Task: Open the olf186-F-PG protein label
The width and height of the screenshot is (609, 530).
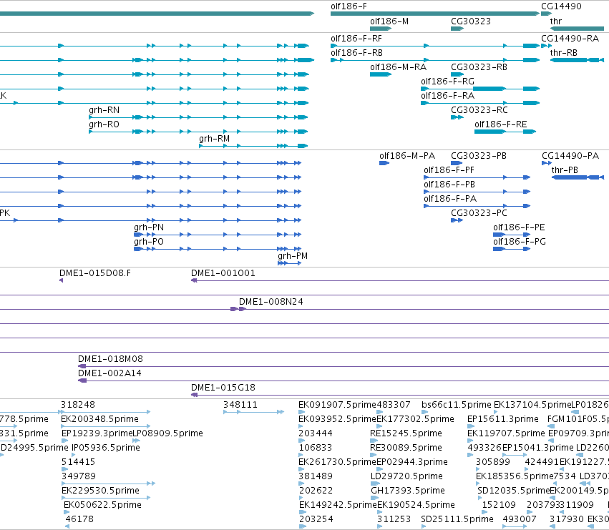Action: tap(520, 242)
